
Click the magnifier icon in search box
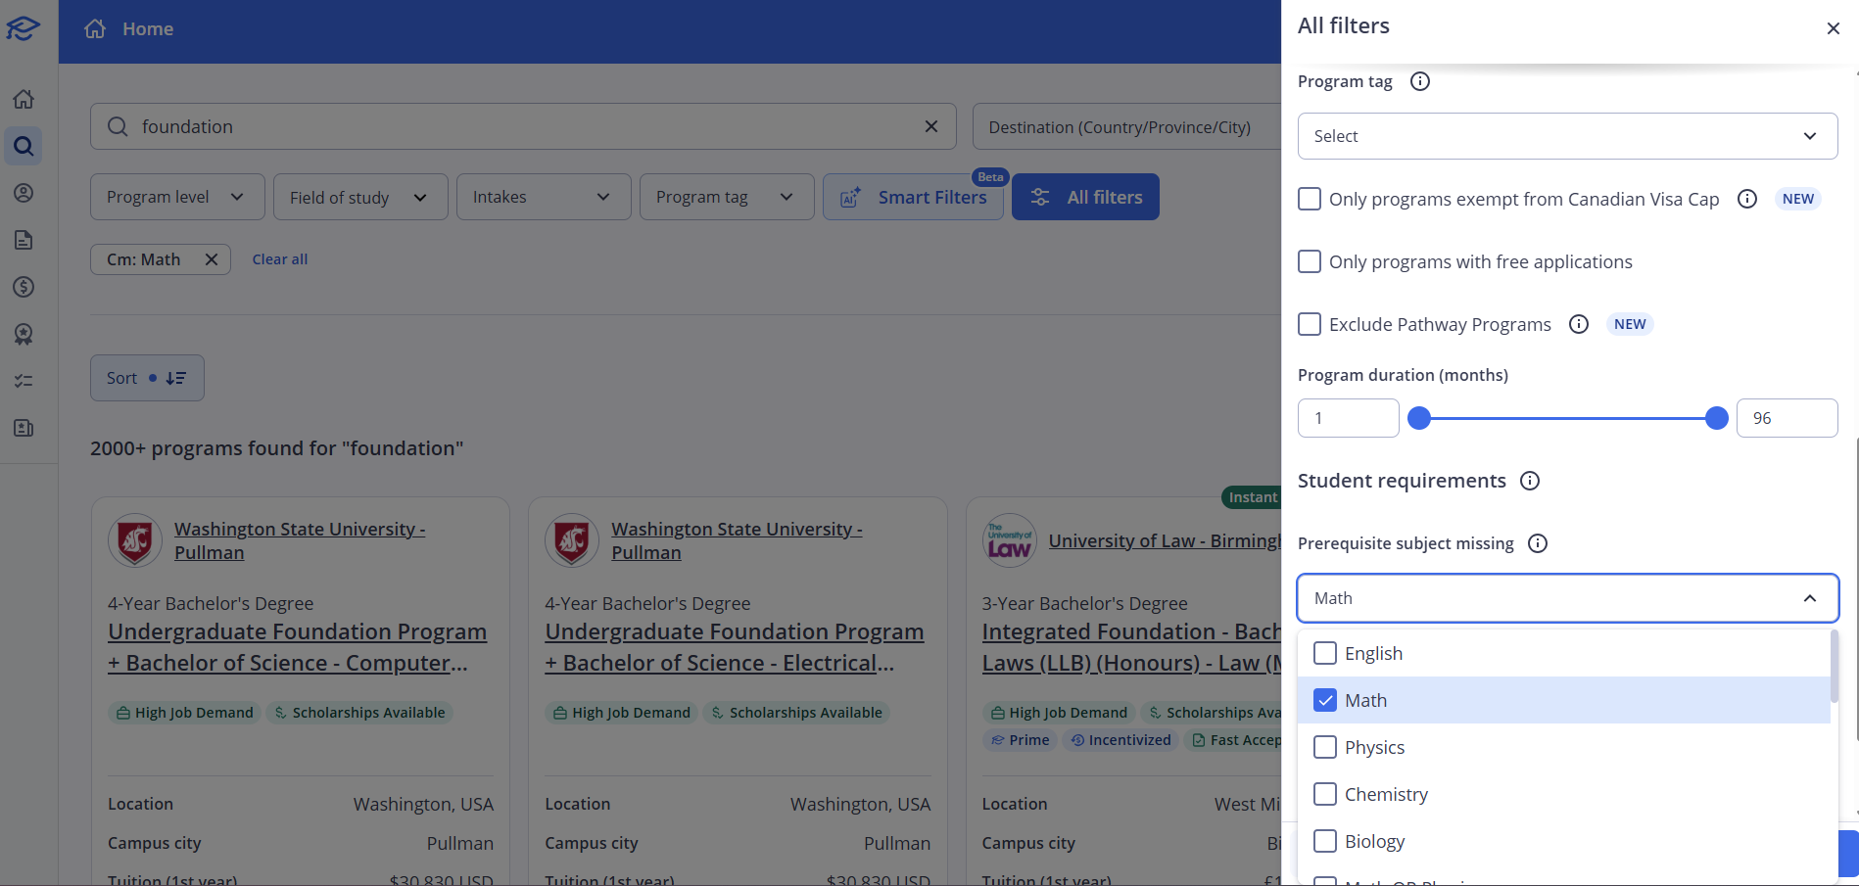point(118,126)
